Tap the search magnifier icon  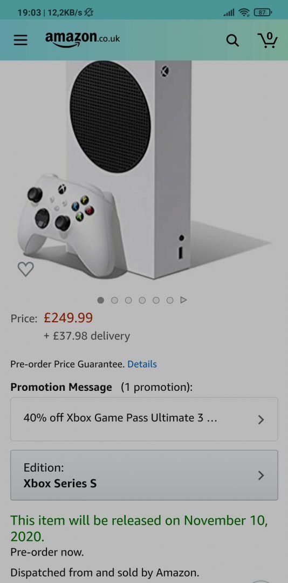232,40
